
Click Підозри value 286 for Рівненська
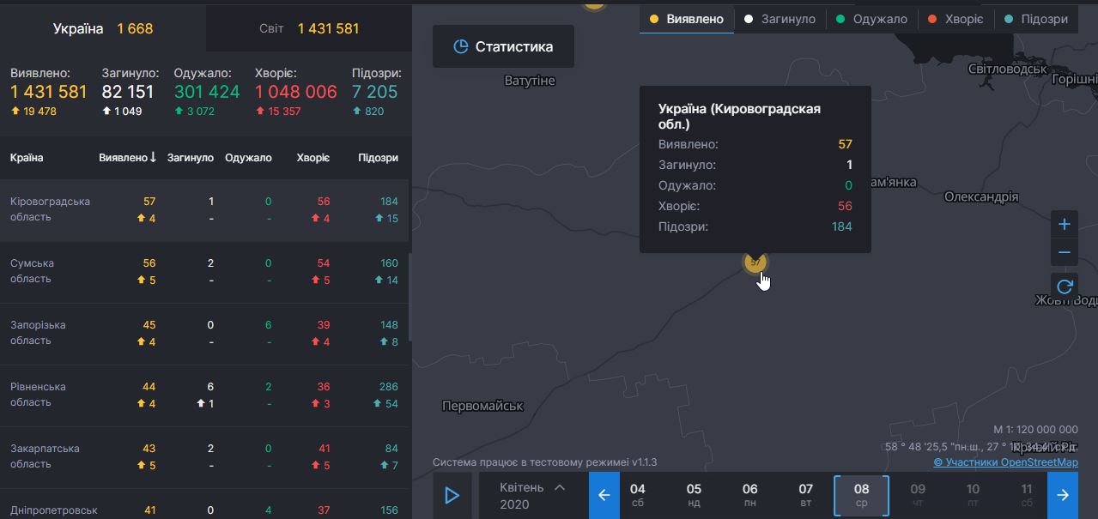(389, 387)
